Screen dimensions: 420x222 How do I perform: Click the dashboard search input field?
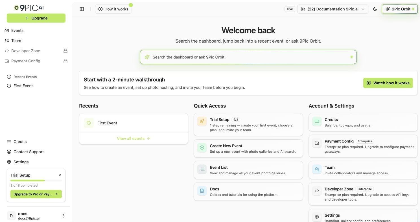248,57
